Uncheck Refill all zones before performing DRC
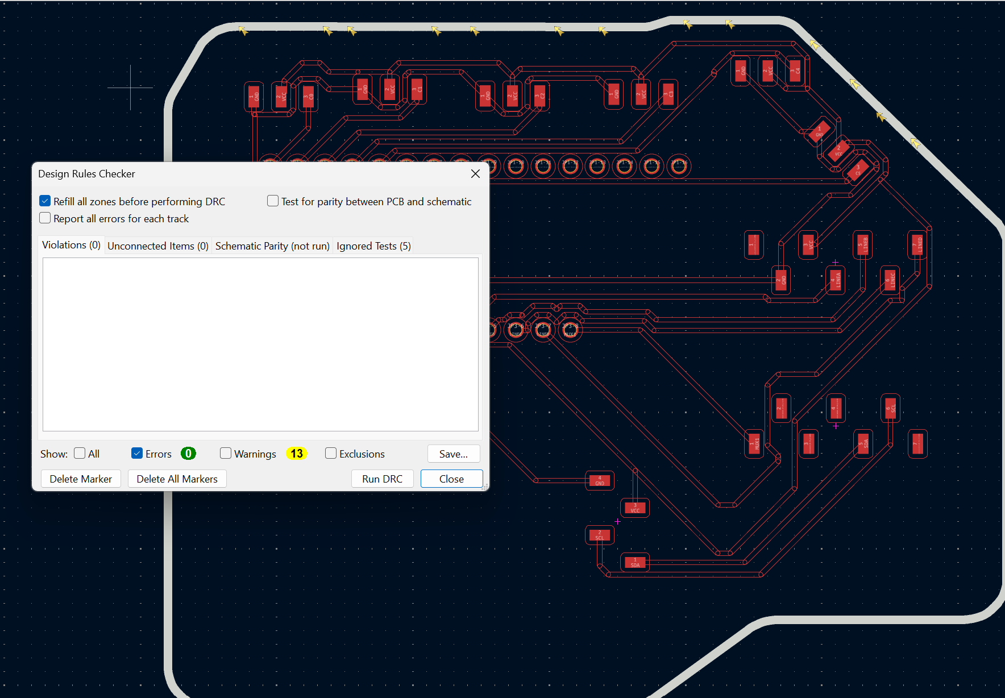The height and width of the screenshot is (698, 1005). [x=44, y=201]
